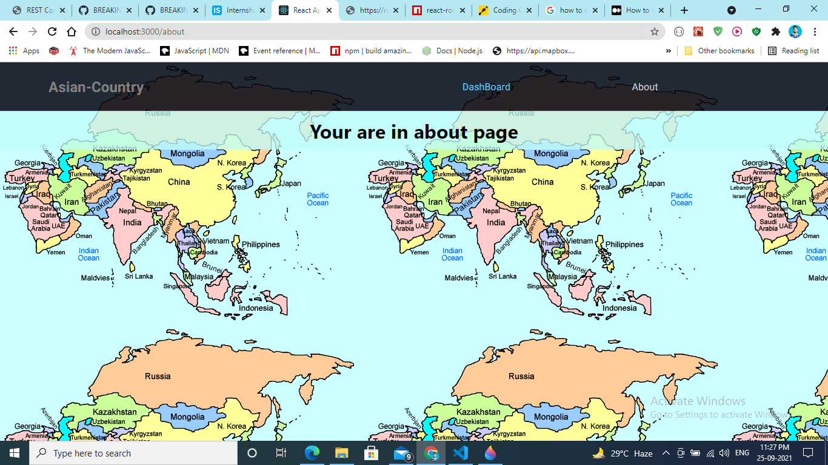Open a new browser tab
828x465 pixels.
pos(684,10)
